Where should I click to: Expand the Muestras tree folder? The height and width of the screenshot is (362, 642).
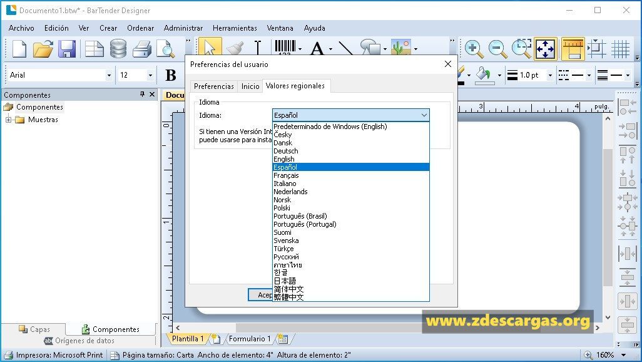(x=8, y=120)
